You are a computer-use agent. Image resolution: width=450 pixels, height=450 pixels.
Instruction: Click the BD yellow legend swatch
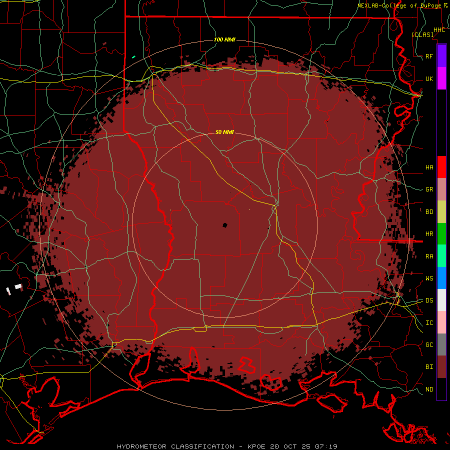click(441, 212)
